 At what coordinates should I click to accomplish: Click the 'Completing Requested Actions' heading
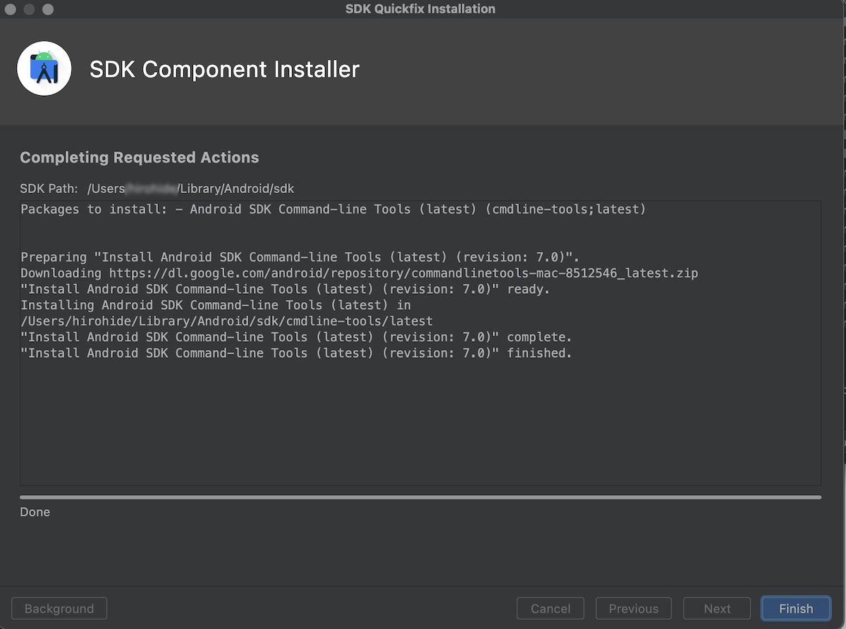[140, 158]
